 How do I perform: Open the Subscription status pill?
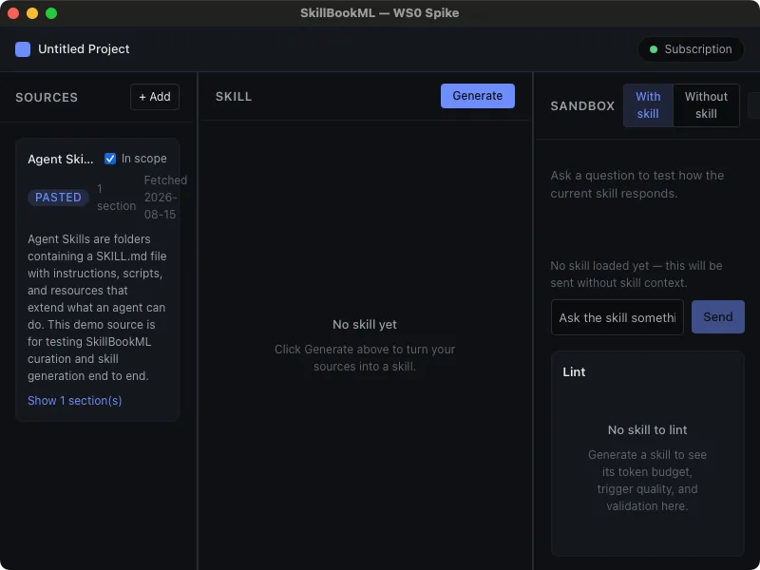pyautogui.click(x=691, y=49)
